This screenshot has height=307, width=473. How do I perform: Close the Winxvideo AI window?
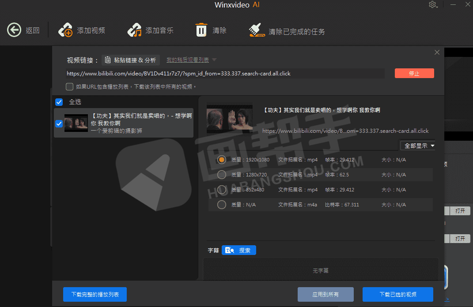(468, 4)
